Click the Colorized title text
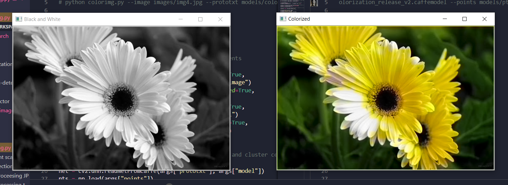Screen dimensions: 508x185 (x=299, y=19)
